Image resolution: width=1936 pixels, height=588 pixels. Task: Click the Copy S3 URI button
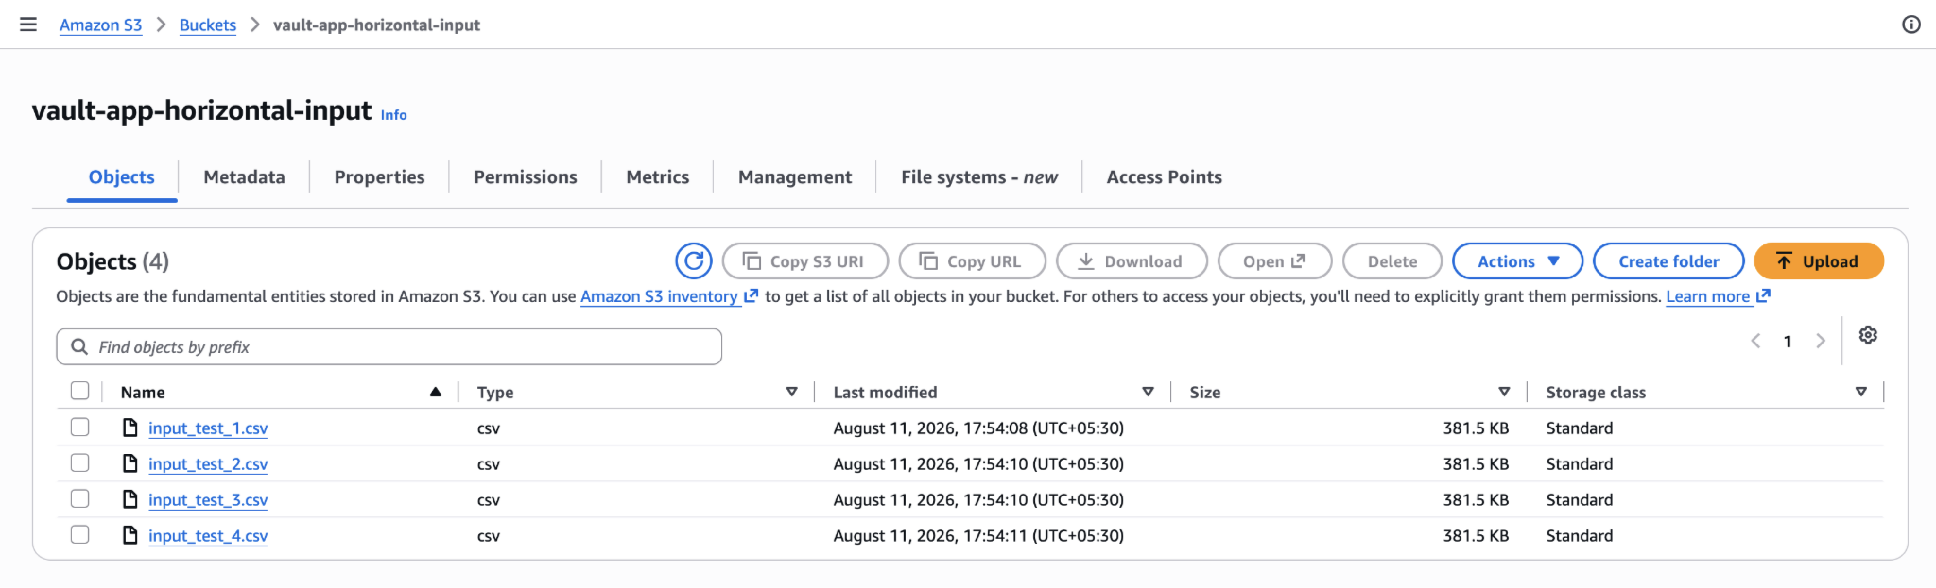coord(805,261)
